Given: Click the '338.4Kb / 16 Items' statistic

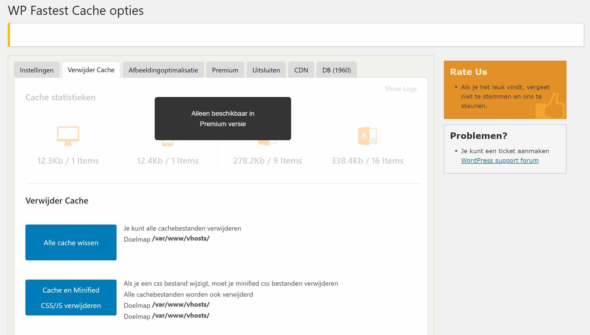Looking at the screenshot, I should (x=367, y=161).
